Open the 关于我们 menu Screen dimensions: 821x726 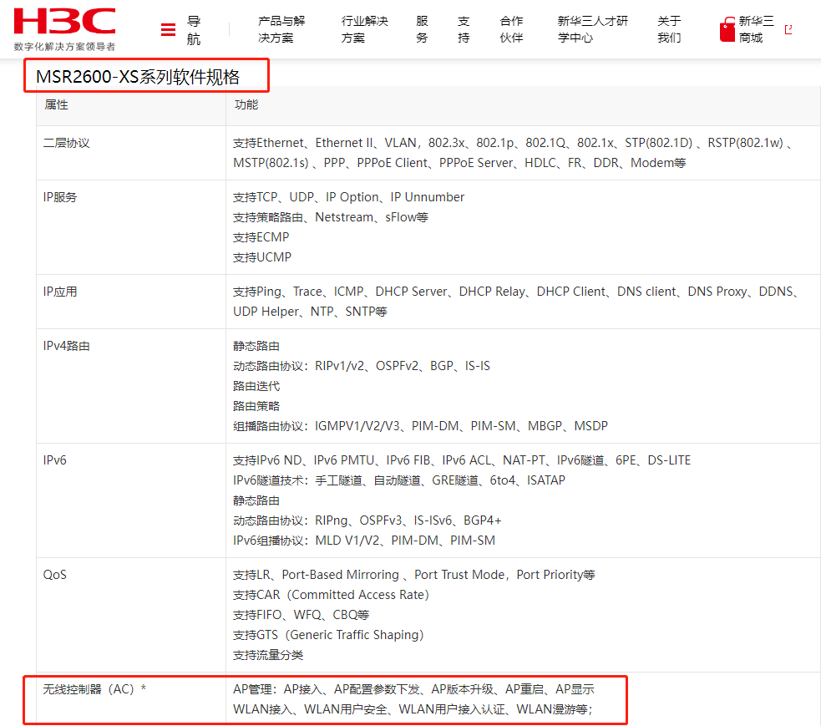[x=669, y=29]
